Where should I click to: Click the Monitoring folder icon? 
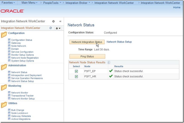coord(4,87)
